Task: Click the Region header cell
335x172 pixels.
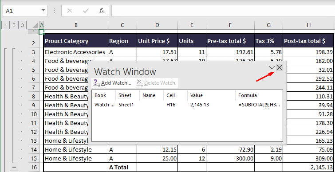Action: pyautogui.click(x=122, y=41)
